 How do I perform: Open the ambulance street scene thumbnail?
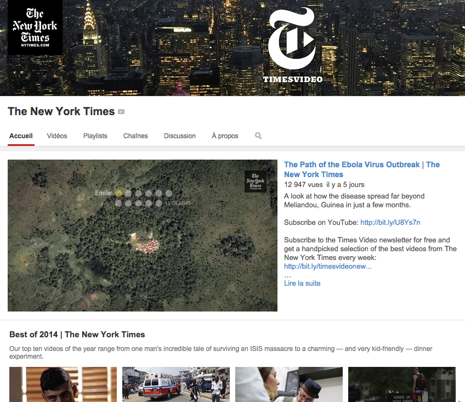click(x=176, y=384)
